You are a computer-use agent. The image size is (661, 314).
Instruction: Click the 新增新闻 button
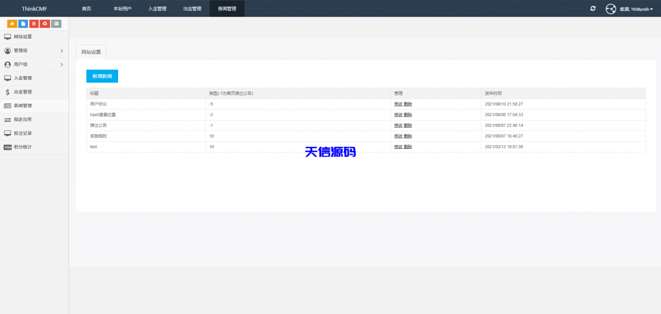coord(102,76)
